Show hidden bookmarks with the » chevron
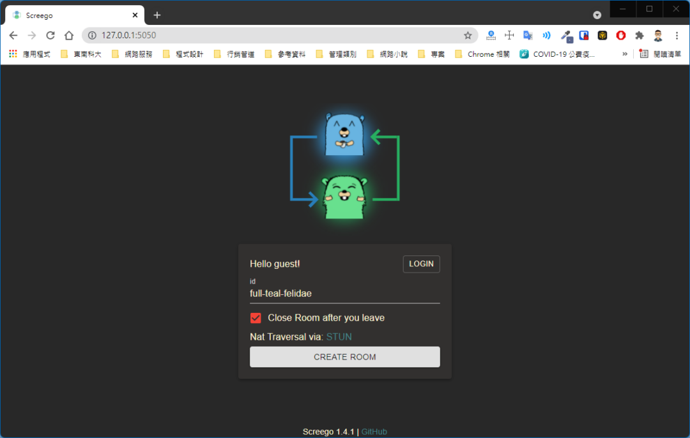690x438 pixels. [625, 54]
